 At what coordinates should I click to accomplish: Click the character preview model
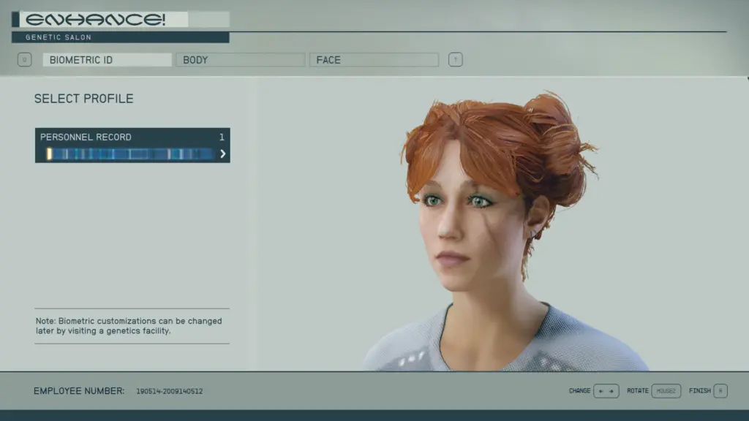(502, 232)
